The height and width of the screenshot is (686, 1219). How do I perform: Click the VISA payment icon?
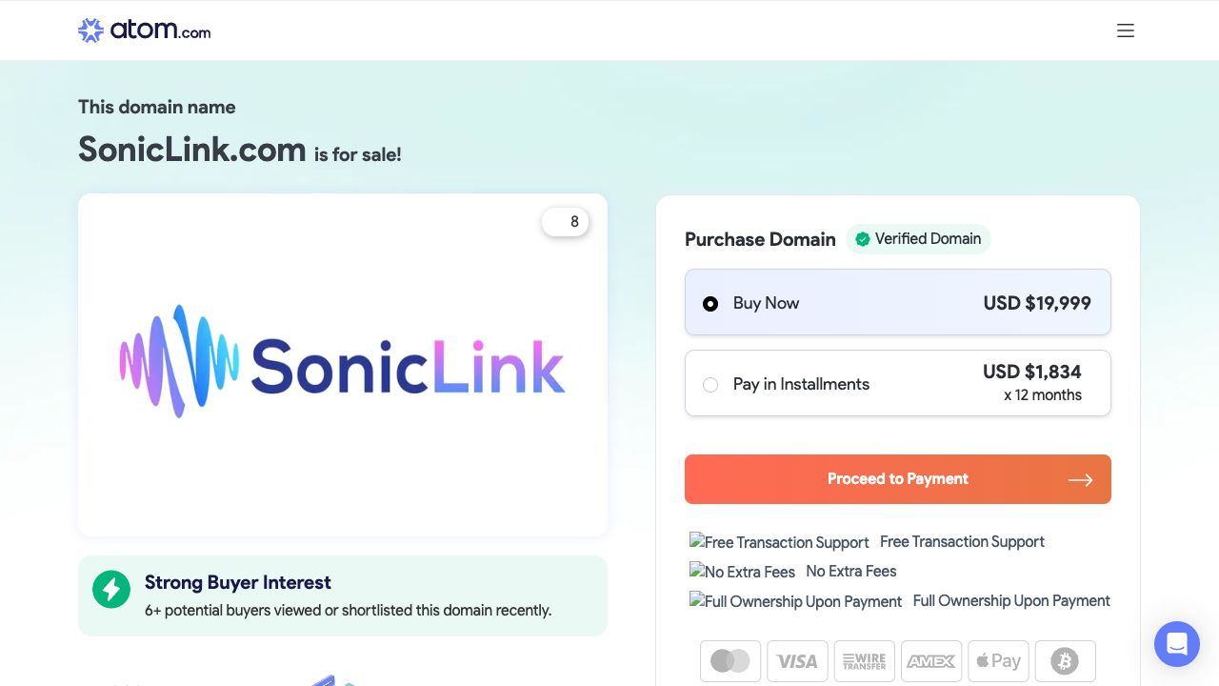797,660
